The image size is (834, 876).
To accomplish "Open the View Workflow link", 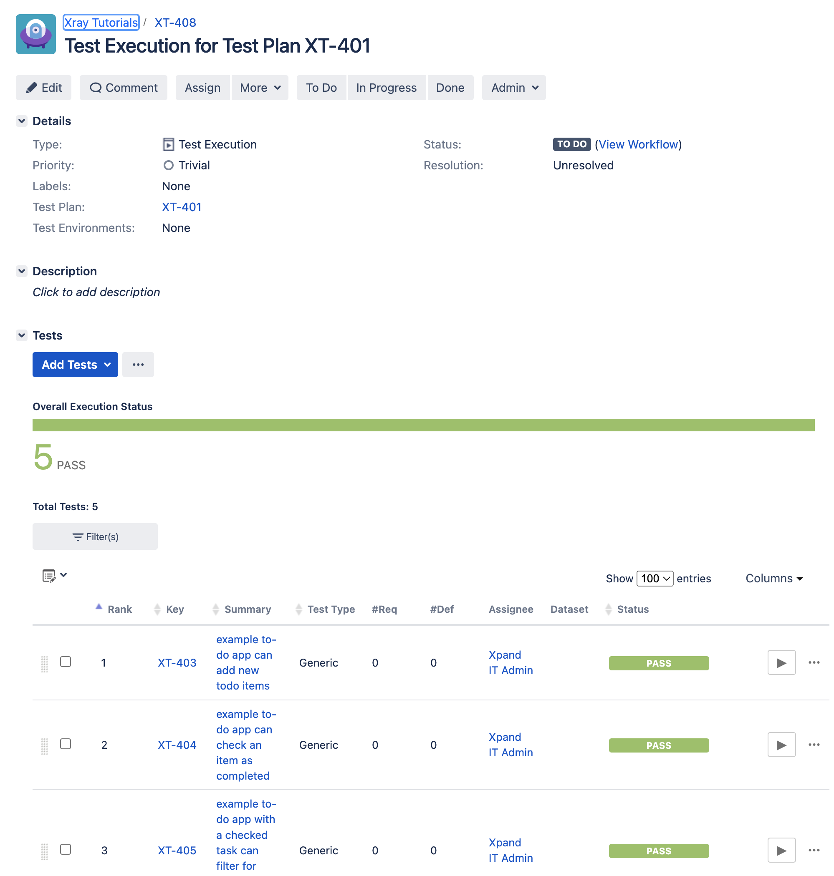I will point(638,144).
